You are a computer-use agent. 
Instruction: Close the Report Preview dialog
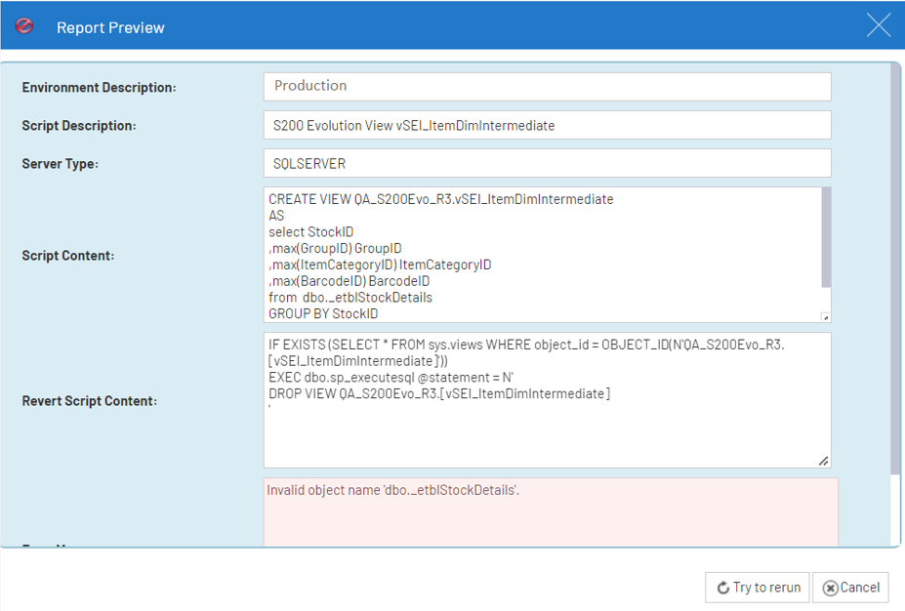tap(878, 26)
